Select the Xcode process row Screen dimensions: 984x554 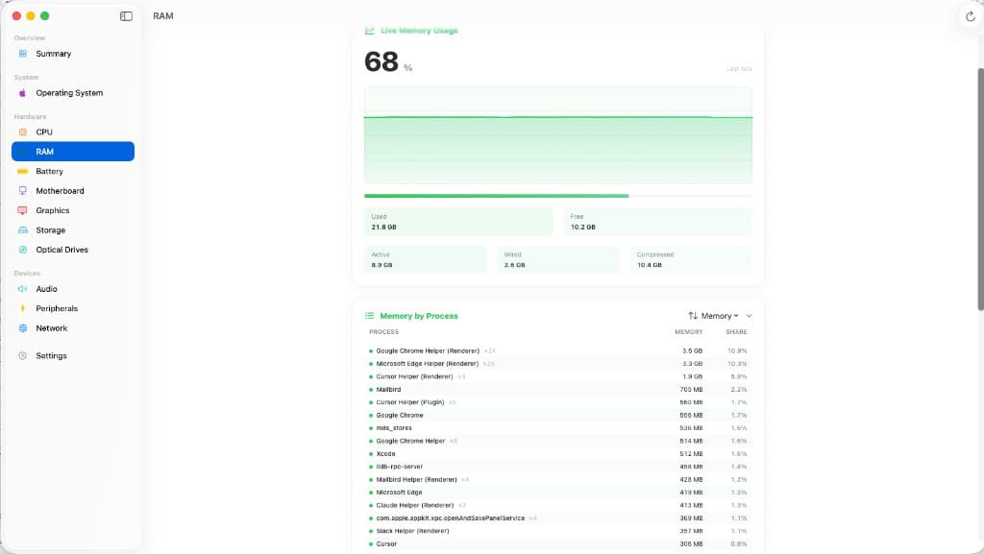click(558, 454)
